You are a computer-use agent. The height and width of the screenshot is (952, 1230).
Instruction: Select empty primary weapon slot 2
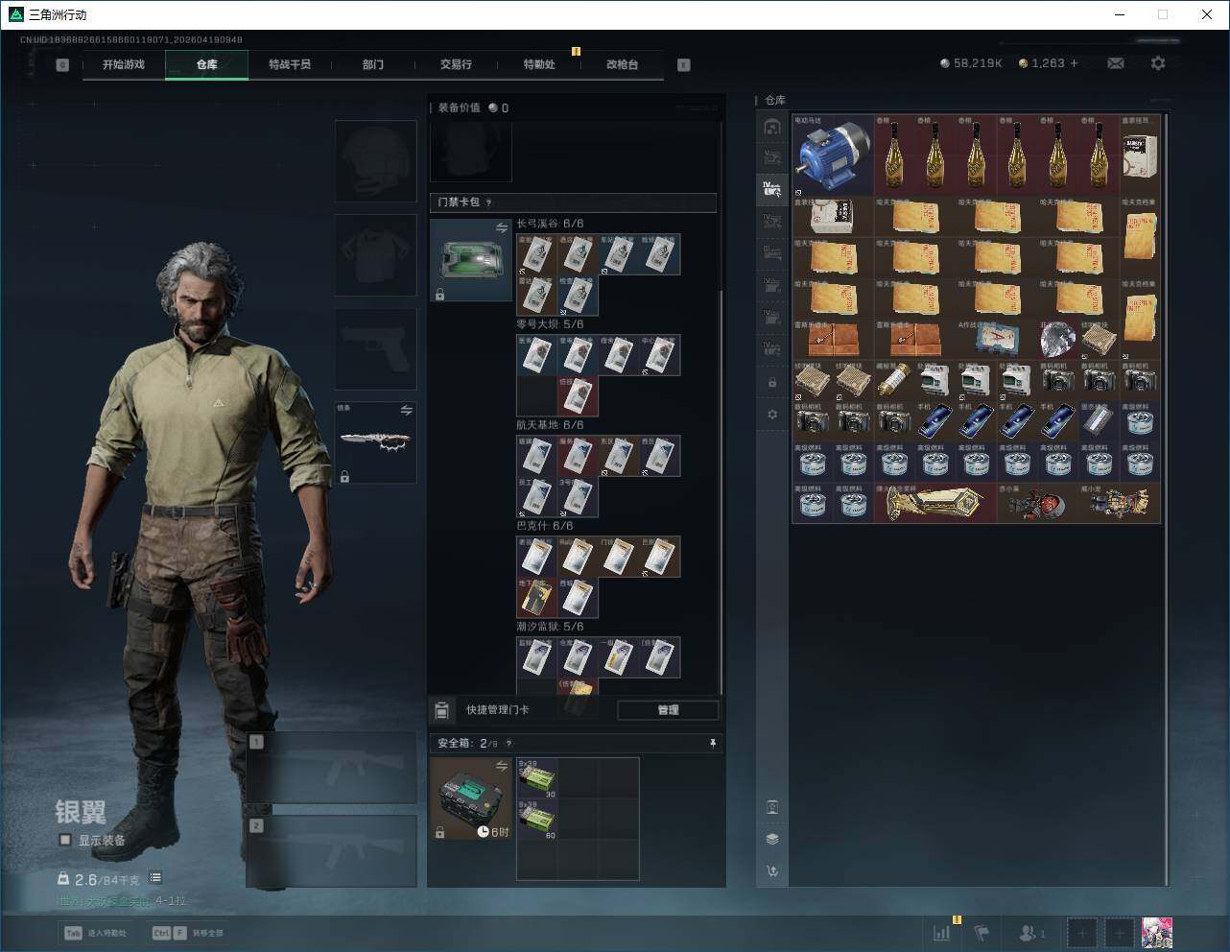point(332,851)
